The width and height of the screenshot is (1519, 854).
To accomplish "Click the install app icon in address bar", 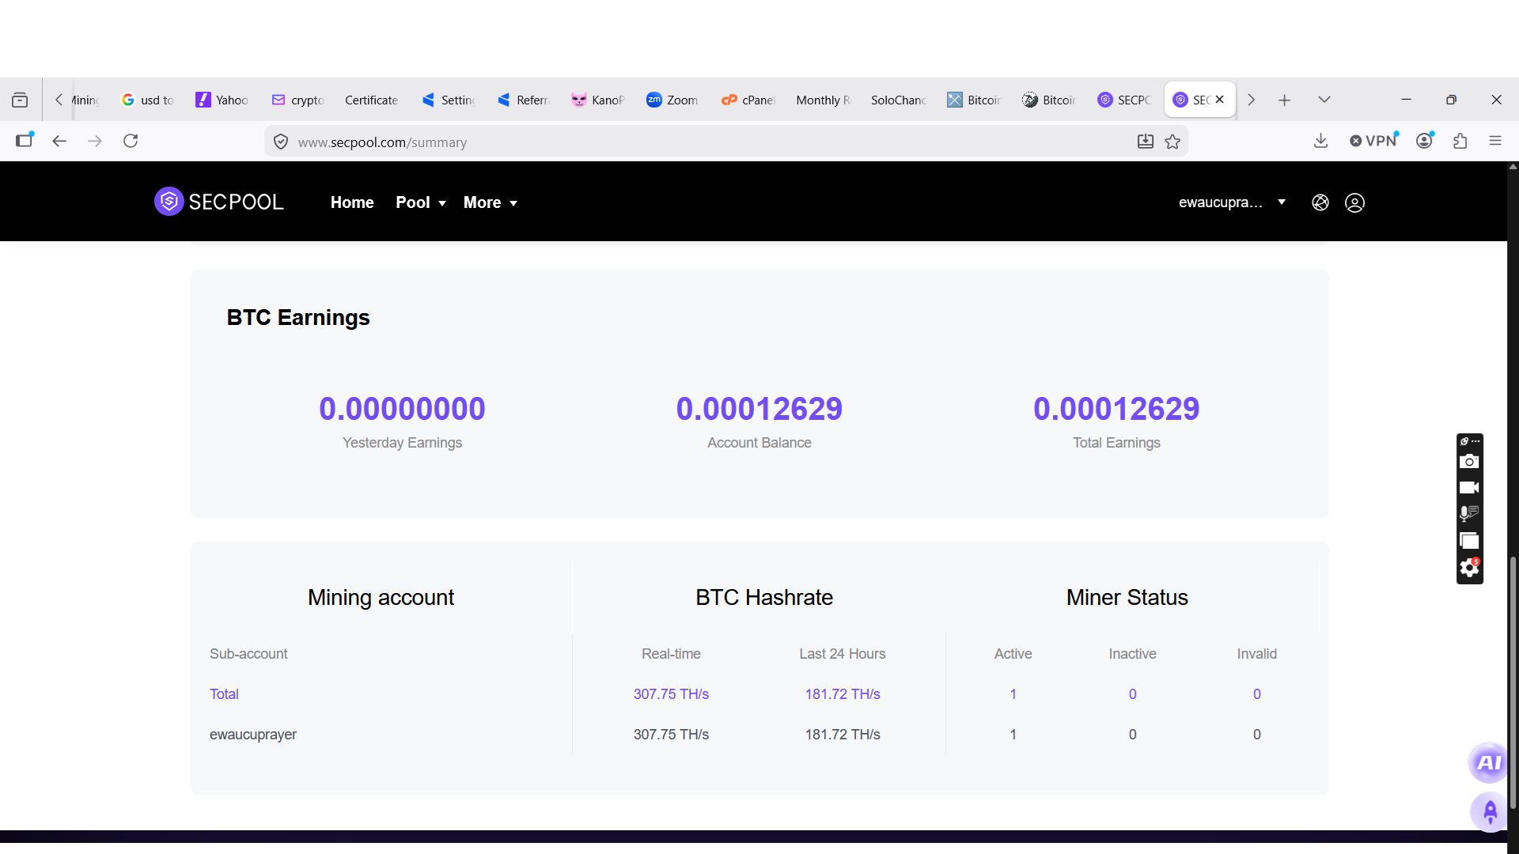I will point(1145,142).
